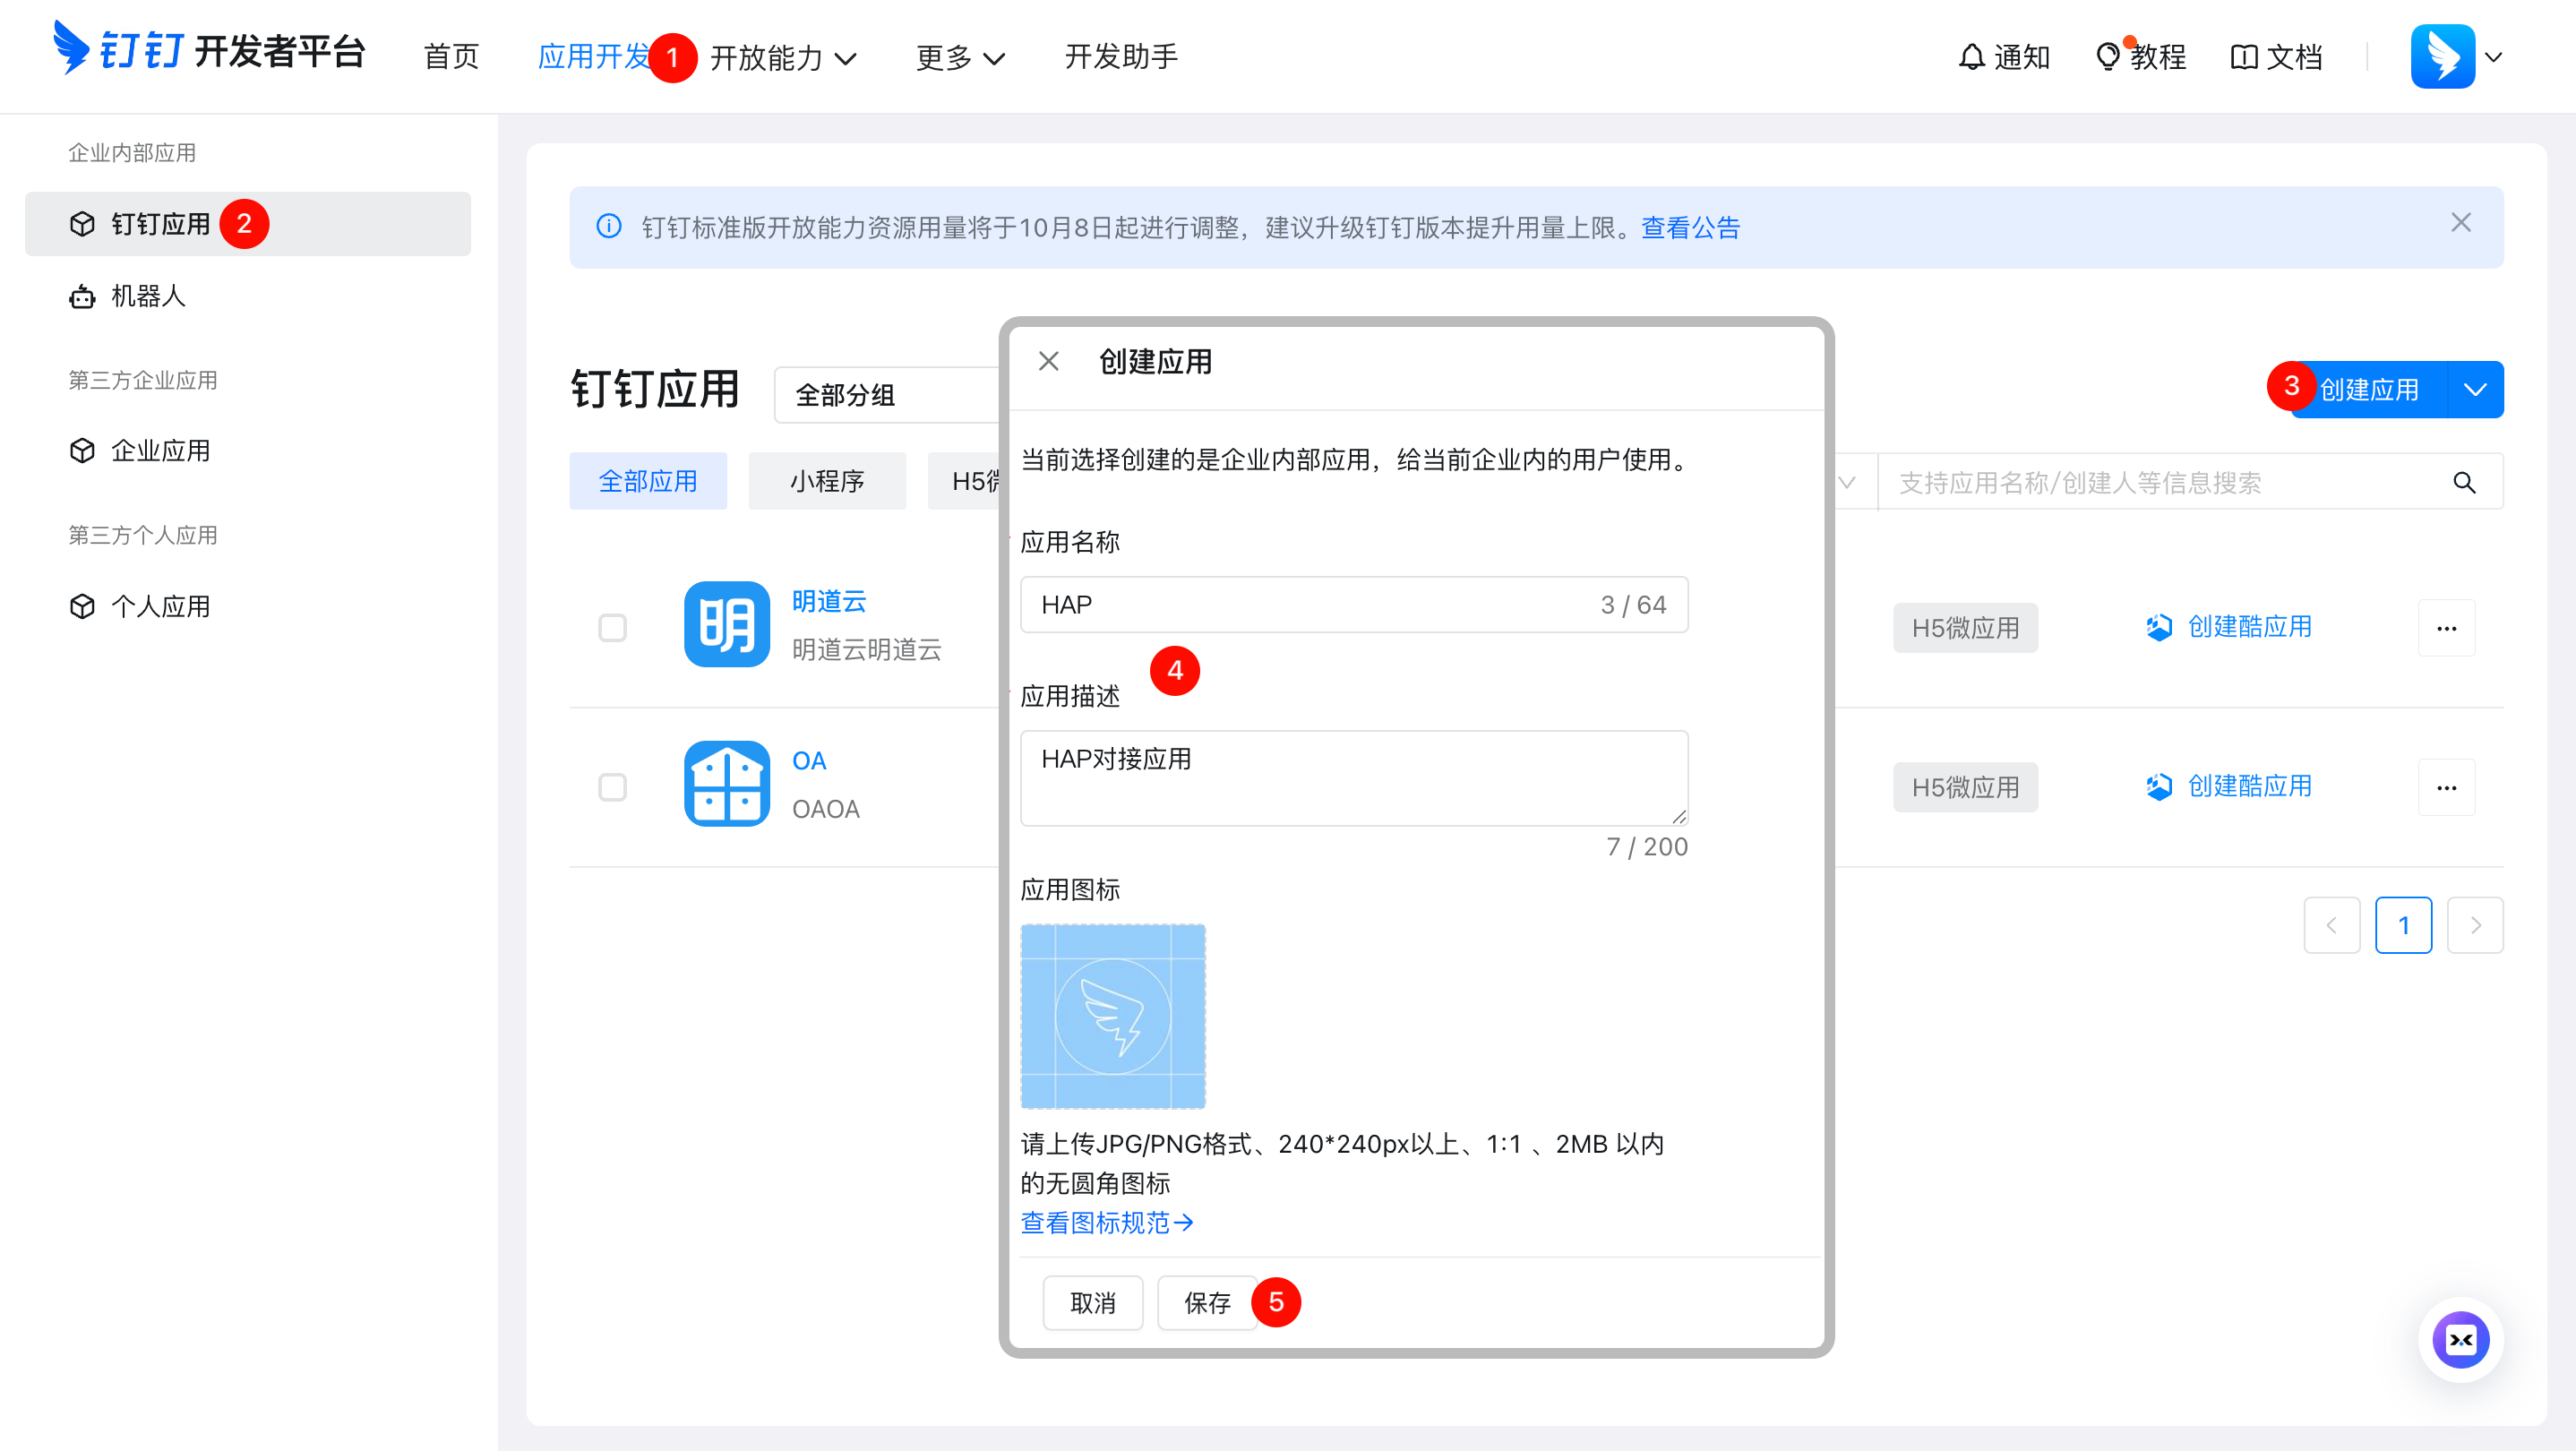The height and width of the screenshot is (1451, 2576).
Task: Open more options for OA app
Action: click(2445, 788)
